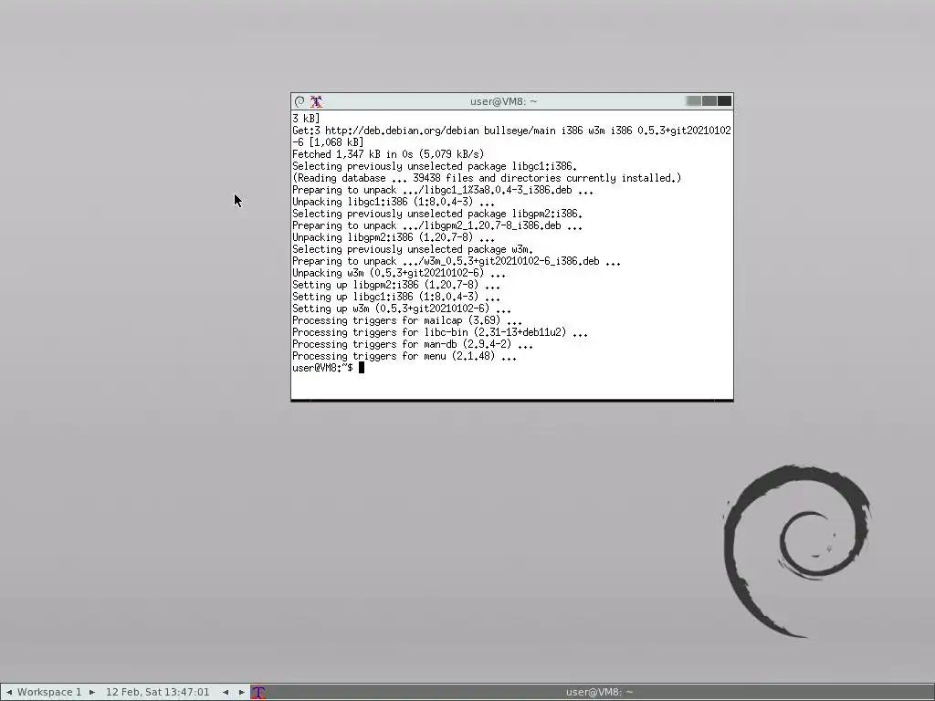Click 'Preparing to unpack .../libgpm2_1.20.7-8_i386.deb'

point(437,226)
